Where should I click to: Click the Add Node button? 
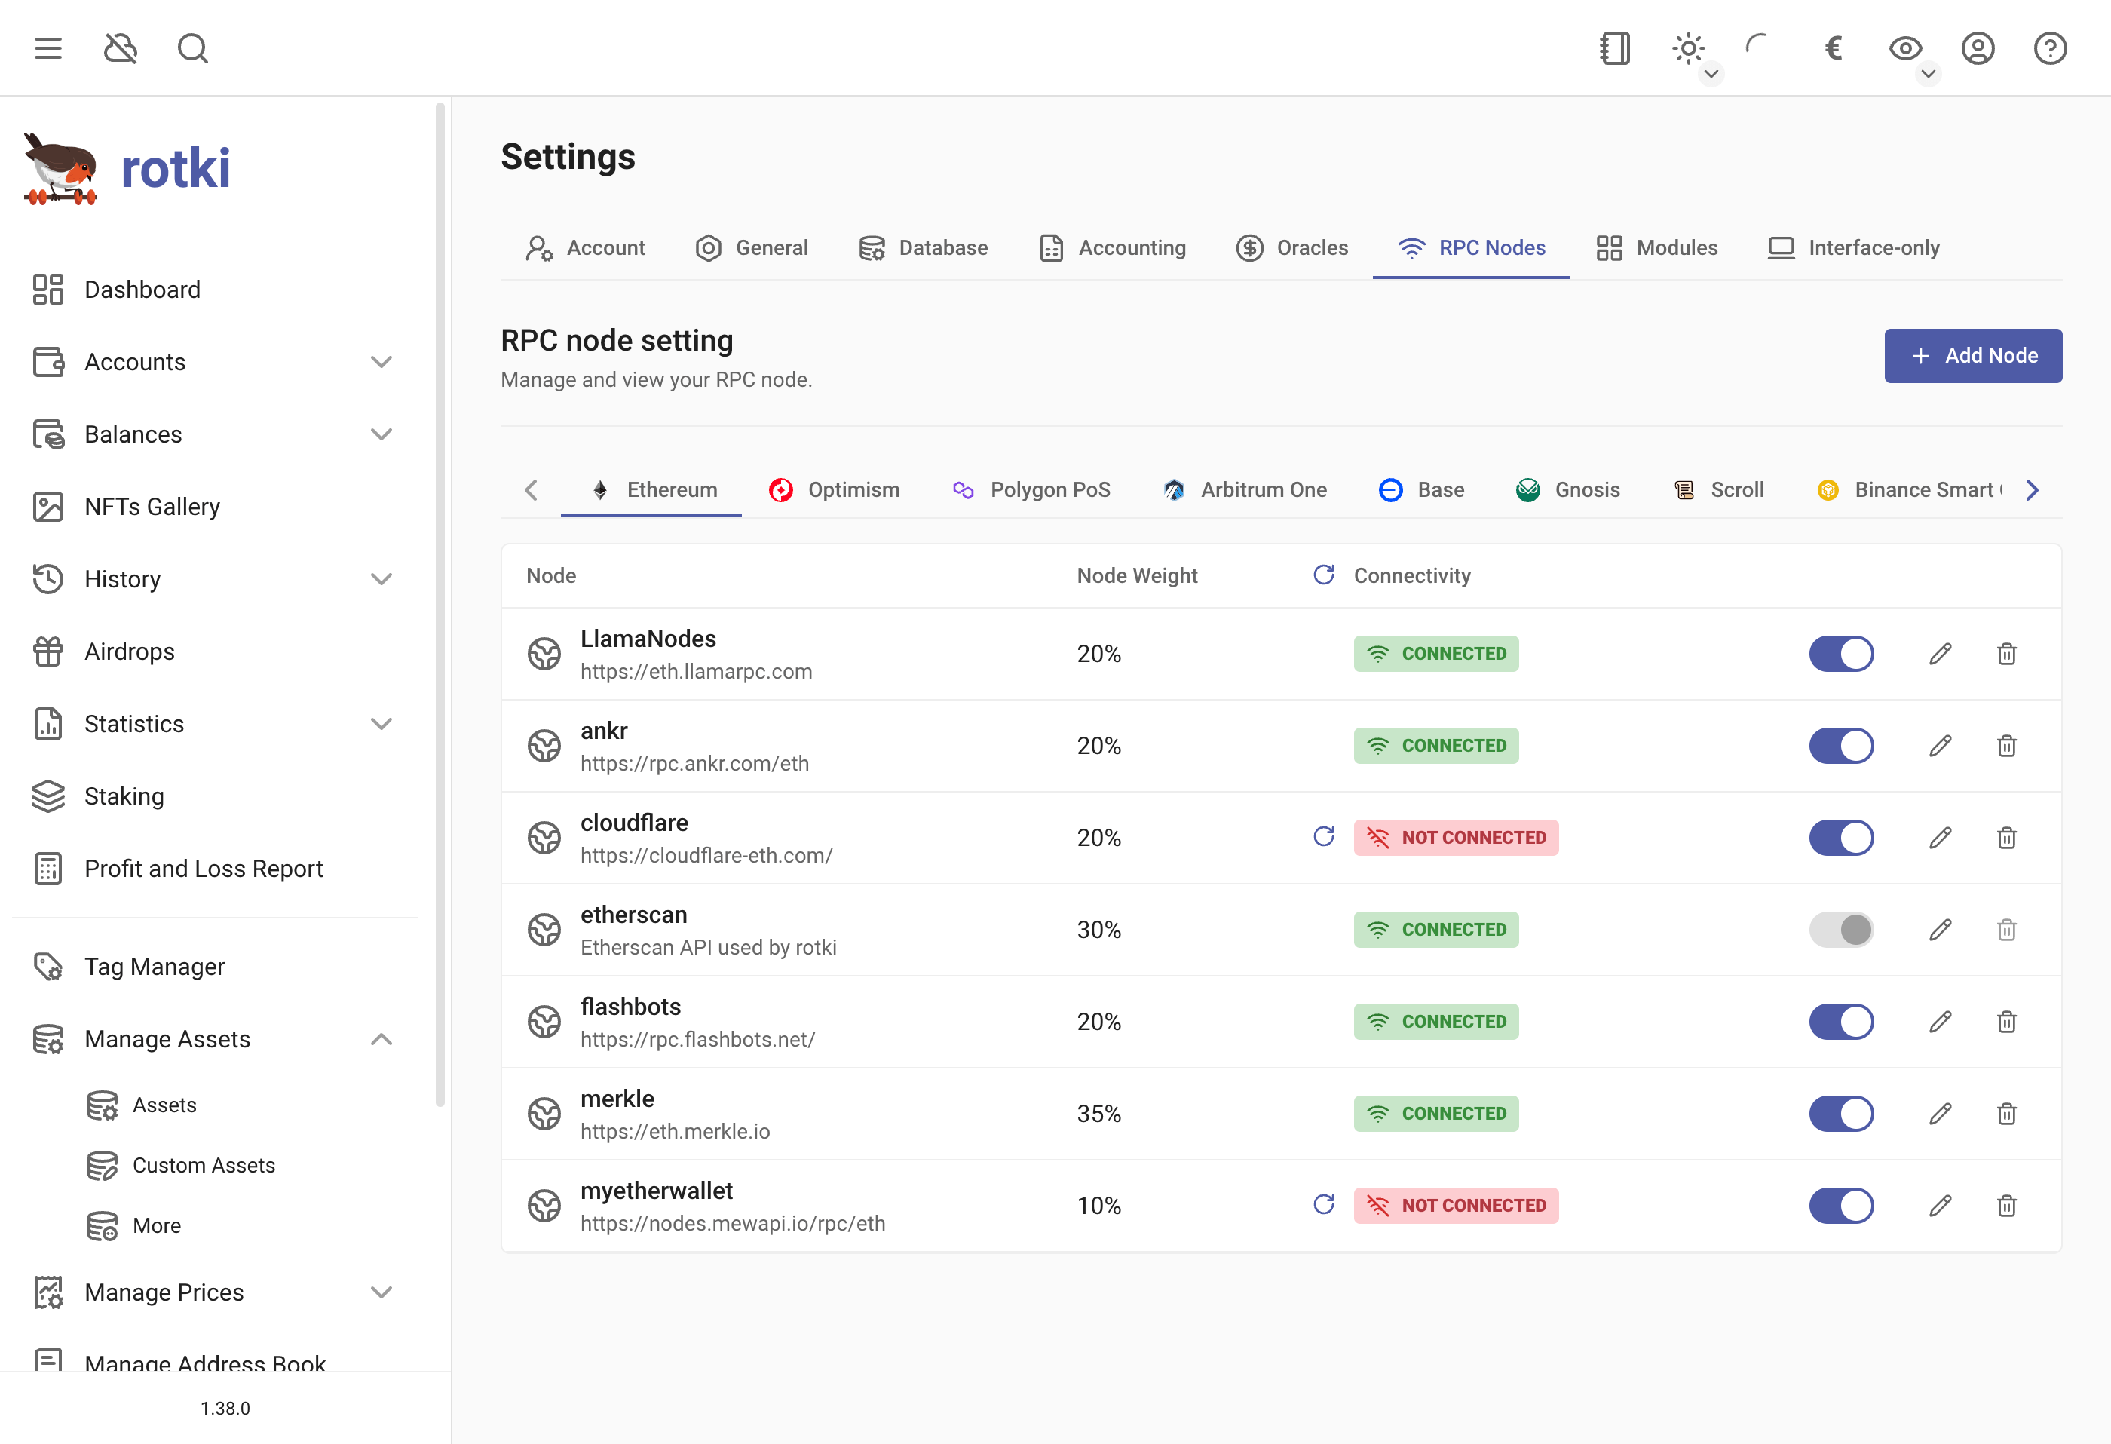click(1973, 355)
